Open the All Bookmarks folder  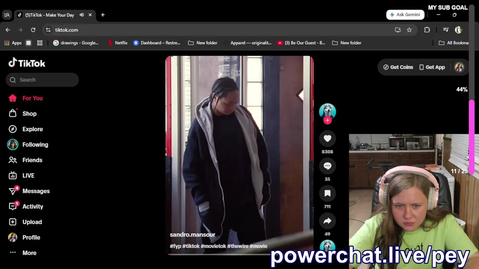454,43
